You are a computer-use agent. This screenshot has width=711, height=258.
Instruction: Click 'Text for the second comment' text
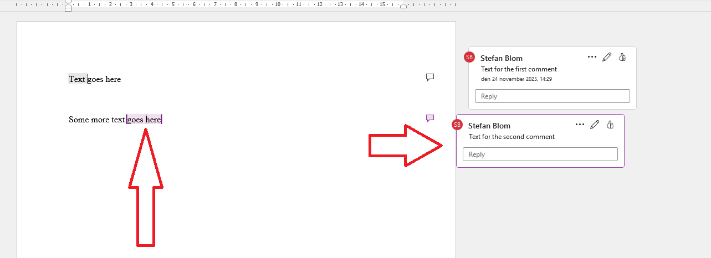coord(511,137)
